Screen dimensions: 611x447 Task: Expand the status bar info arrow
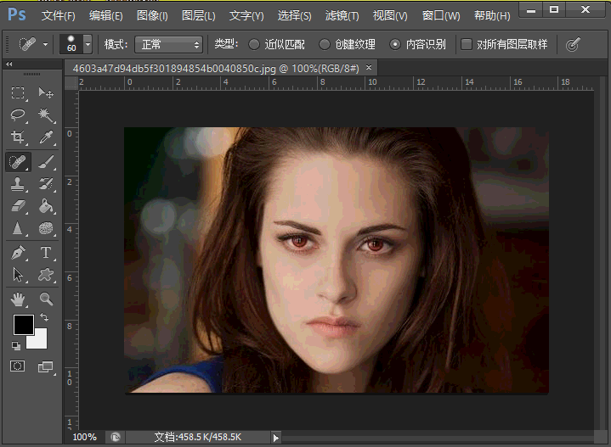[276, 438]
